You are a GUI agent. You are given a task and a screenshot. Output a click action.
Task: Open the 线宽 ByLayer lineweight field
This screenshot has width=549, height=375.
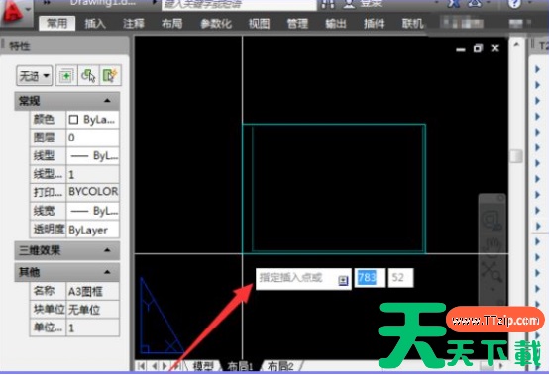(93, 211)
